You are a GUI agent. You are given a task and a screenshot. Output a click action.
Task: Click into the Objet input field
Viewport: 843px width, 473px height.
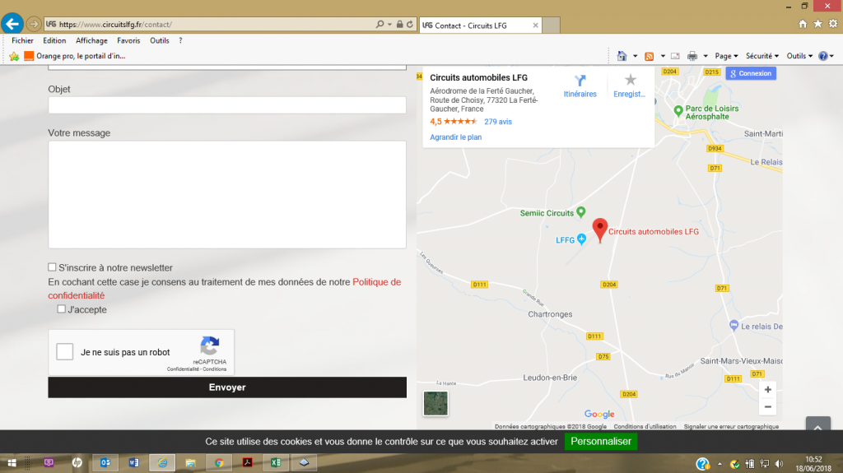tap(227, 104)
